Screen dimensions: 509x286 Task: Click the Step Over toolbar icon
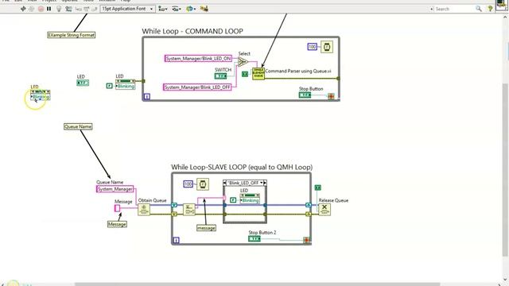tap(87, 9)
